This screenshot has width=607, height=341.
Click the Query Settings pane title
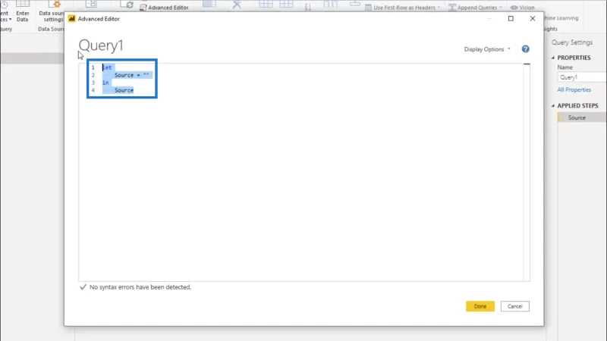click(572, 42)
